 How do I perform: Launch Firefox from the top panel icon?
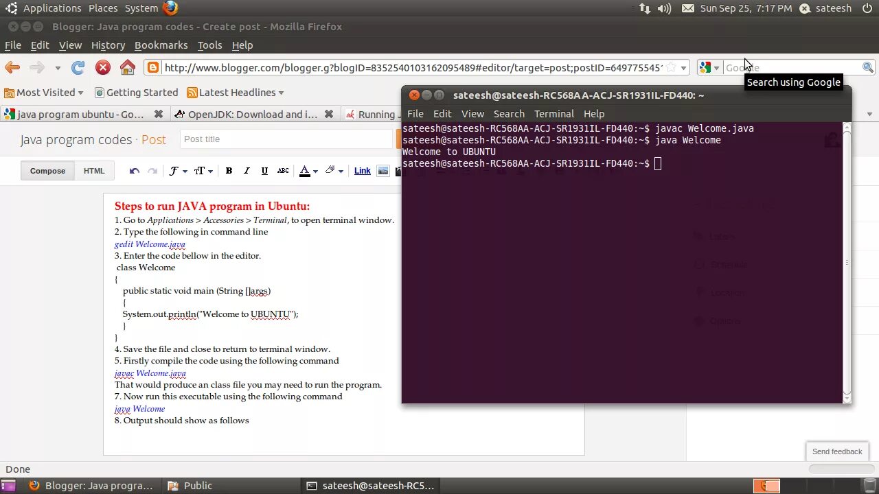[170, 8]
